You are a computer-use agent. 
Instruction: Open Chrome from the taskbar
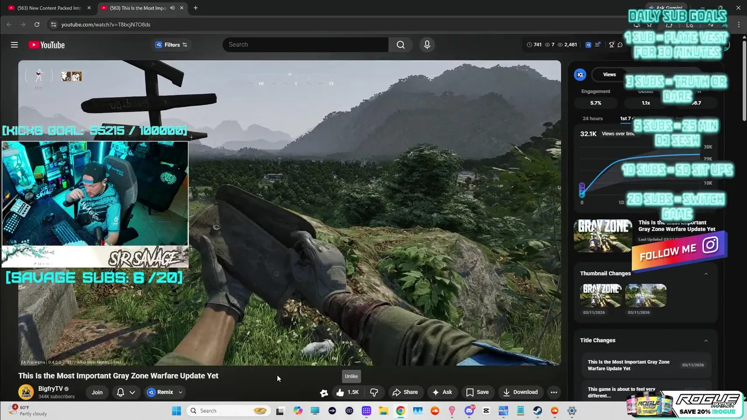(x=400, y=411)
